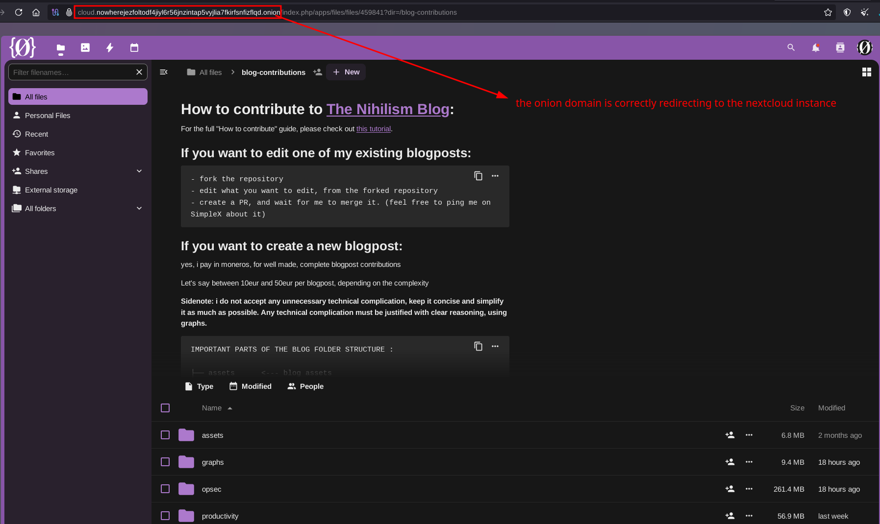The image size is (880, 524).
Task: Open the Nextcloud logo home link
Action: coord(23,48)
